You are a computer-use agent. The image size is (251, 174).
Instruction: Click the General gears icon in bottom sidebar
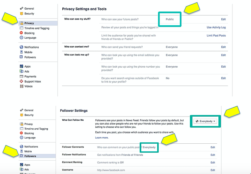[x=21, y=110]
